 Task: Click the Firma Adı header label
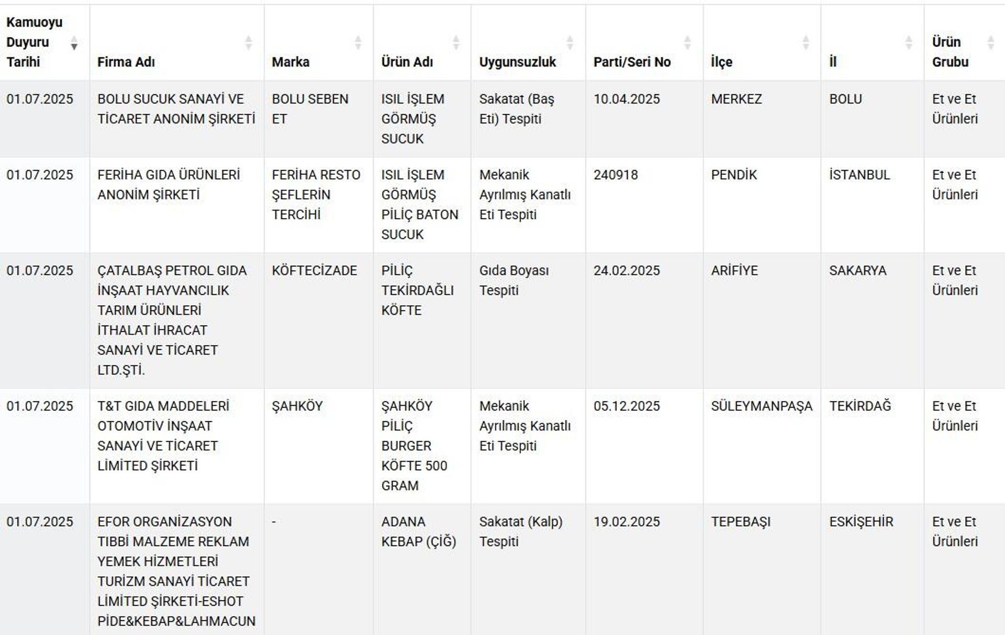point(126,62)
